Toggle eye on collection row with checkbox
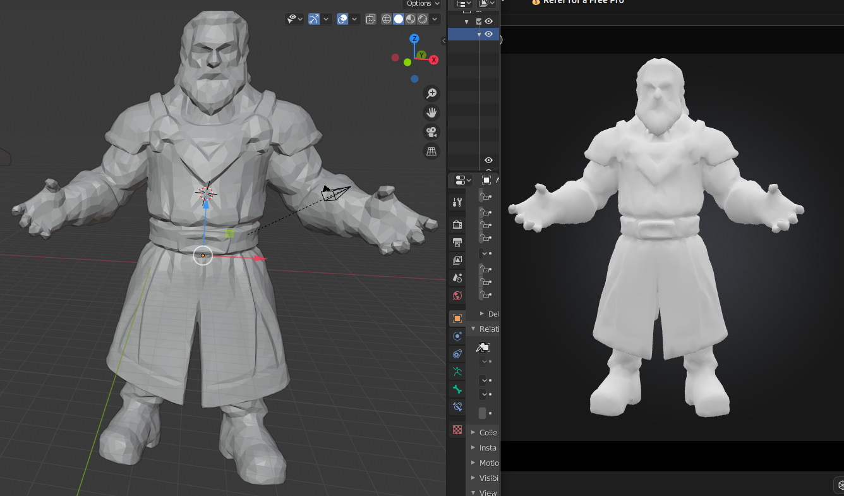The width and height of the screenshot is (844, 496). (x=488, y=21)
